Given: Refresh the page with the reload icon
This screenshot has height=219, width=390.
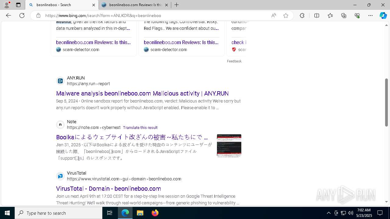Looking at the screenshot, I should click(x=22, y=16).
